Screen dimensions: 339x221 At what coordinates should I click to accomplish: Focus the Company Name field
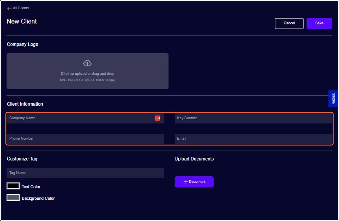click(x=85, y=118)
